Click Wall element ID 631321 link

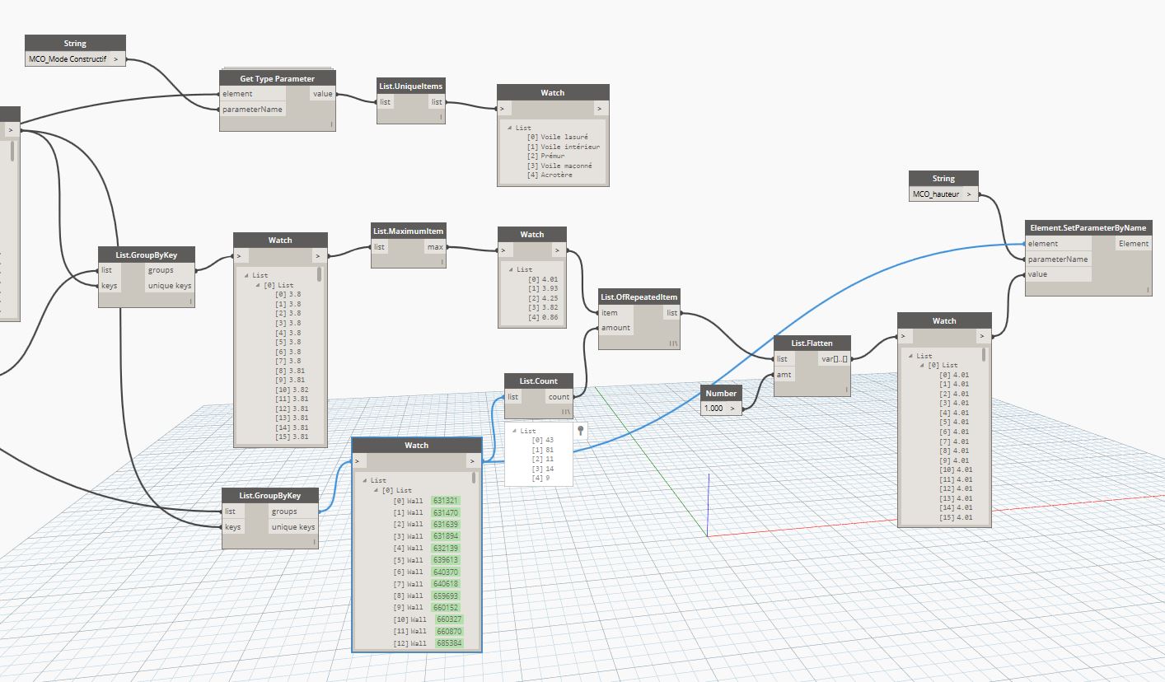[x=445, y=501]
